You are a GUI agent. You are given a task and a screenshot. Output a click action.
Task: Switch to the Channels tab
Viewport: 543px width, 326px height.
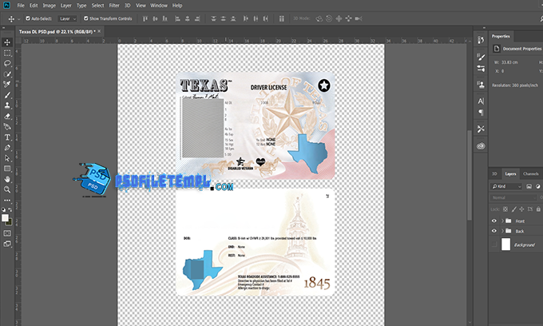click(530, 173)
